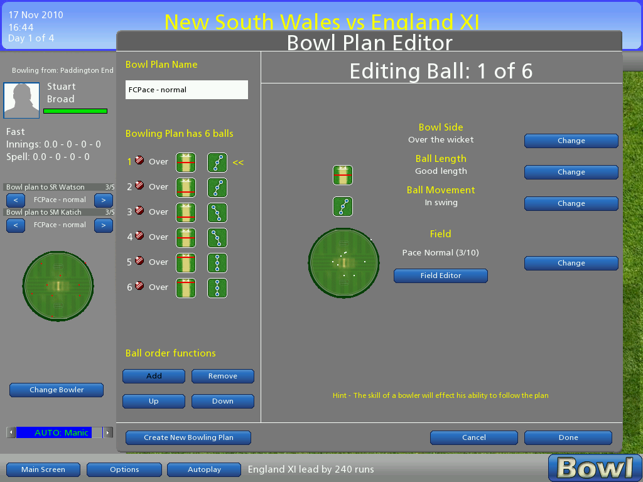Click the AUTO: Manic slider bar

pos(60,432)
